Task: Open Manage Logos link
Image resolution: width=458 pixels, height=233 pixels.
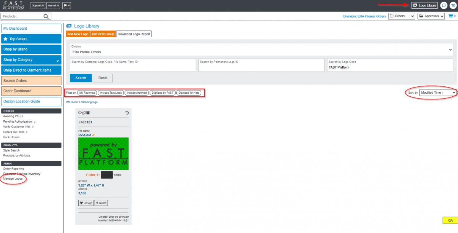Action: (13, 179)
